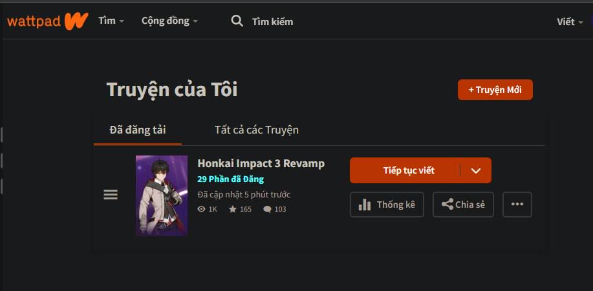Screen dimensions: 593x291
Task: Click the Chia sẻ share button
Action: [463, 204]
